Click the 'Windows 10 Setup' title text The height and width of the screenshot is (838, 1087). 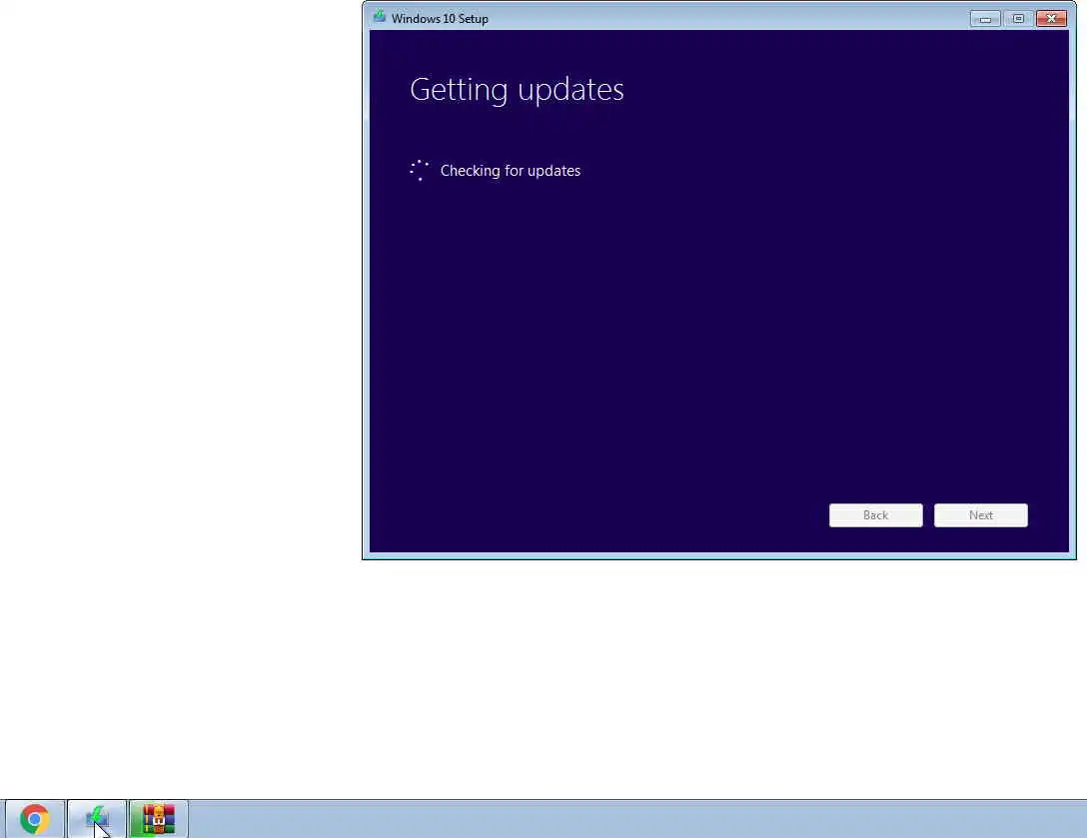click(x=440, y=19)
